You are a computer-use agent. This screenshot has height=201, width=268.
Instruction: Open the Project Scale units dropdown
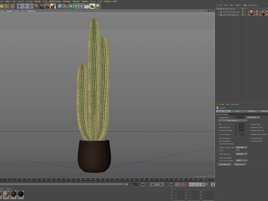point(253,117)
